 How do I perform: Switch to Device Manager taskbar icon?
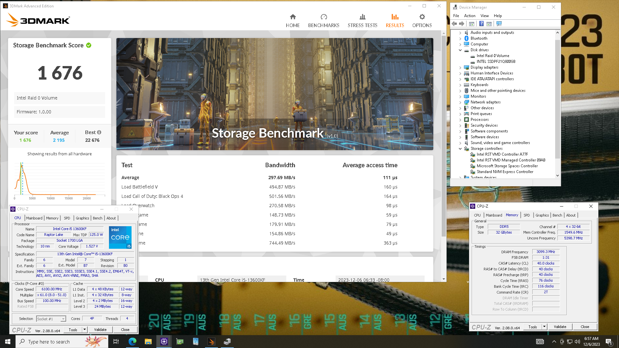tap(227, 342)
